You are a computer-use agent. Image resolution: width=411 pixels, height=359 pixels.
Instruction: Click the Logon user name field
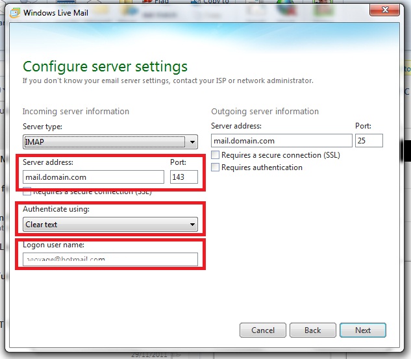110,259
